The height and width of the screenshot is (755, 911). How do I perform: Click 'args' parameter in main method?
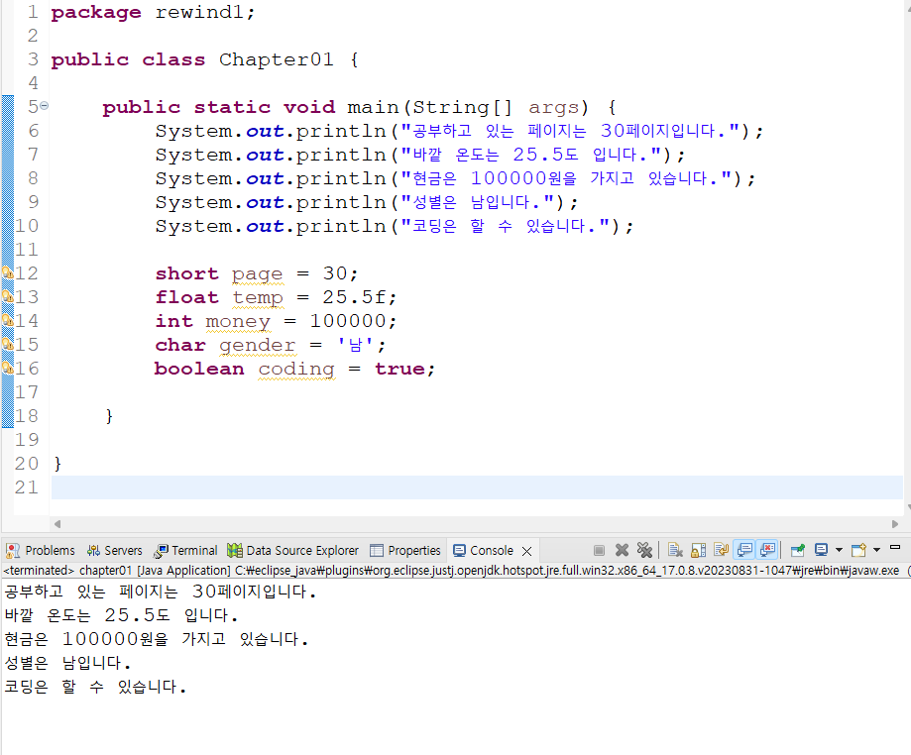click(x=554, y=107)
